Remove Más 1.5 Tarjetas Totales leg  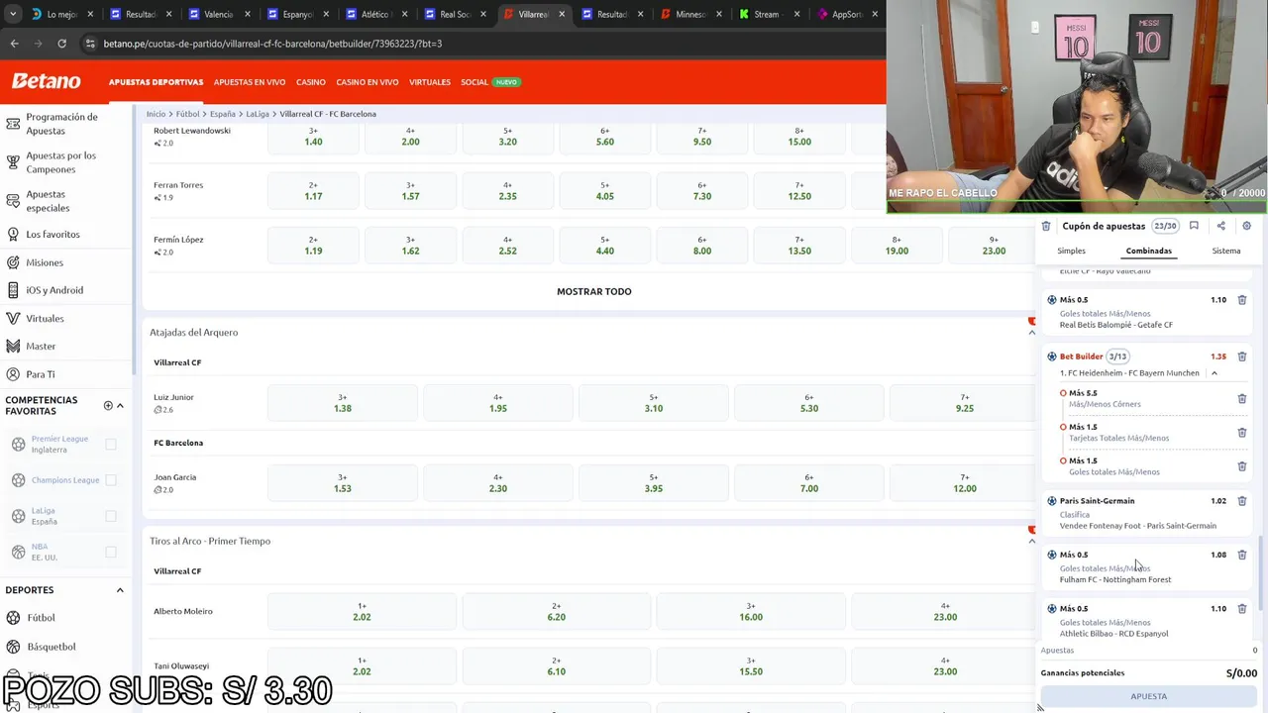1241,433
